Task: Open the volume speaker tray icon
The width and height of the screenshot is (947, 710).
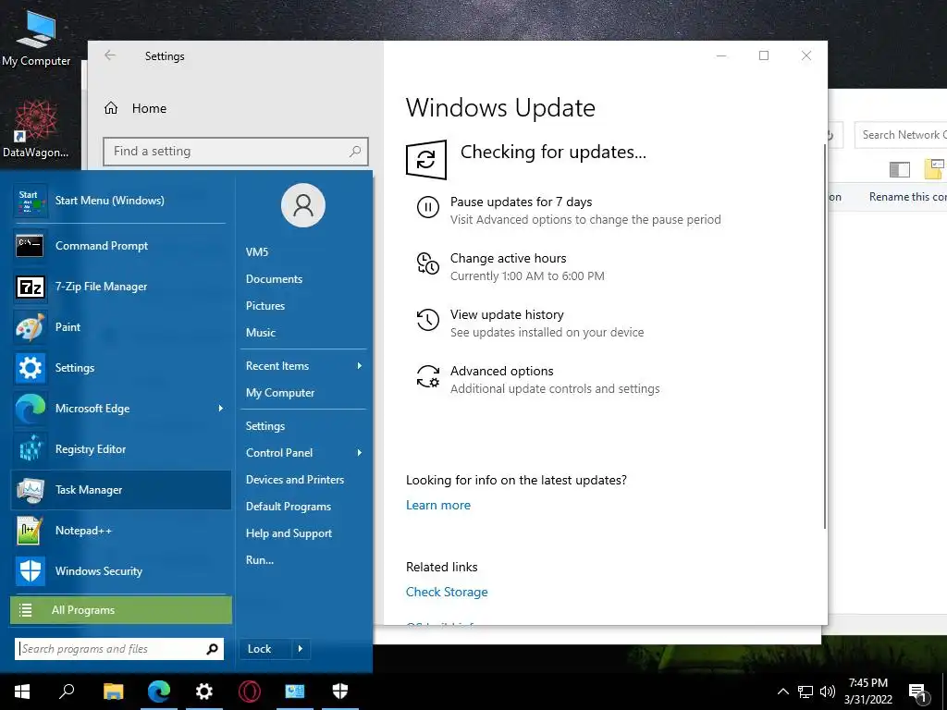Action: (828, 692)
